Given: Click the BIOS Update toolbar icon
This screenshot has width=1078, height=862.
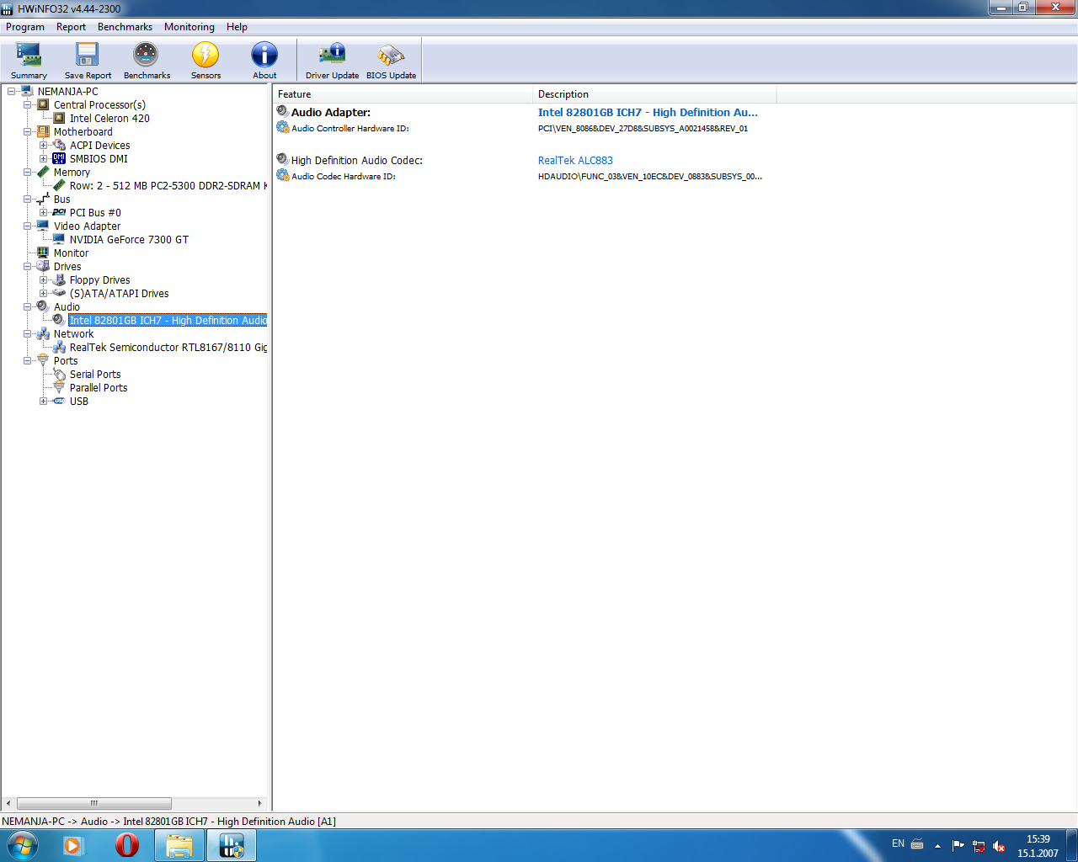Looking at the screenshot, I should click(x=391, y=61).
